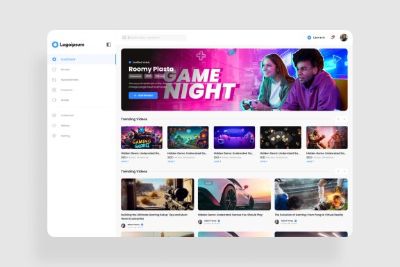Open the purple neon room video thumbnail

click(x=234, y=138)
